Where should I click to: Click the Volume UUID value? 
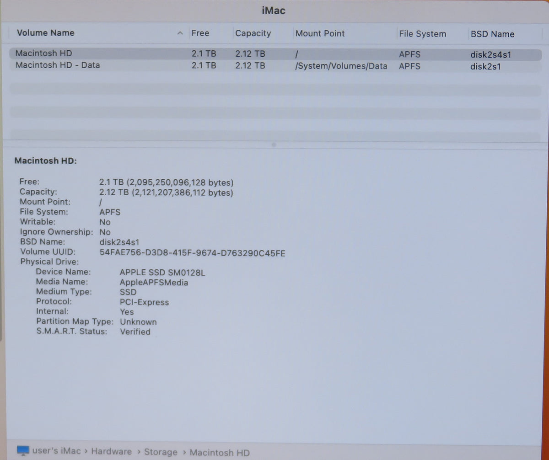click(x=192, y=253)
